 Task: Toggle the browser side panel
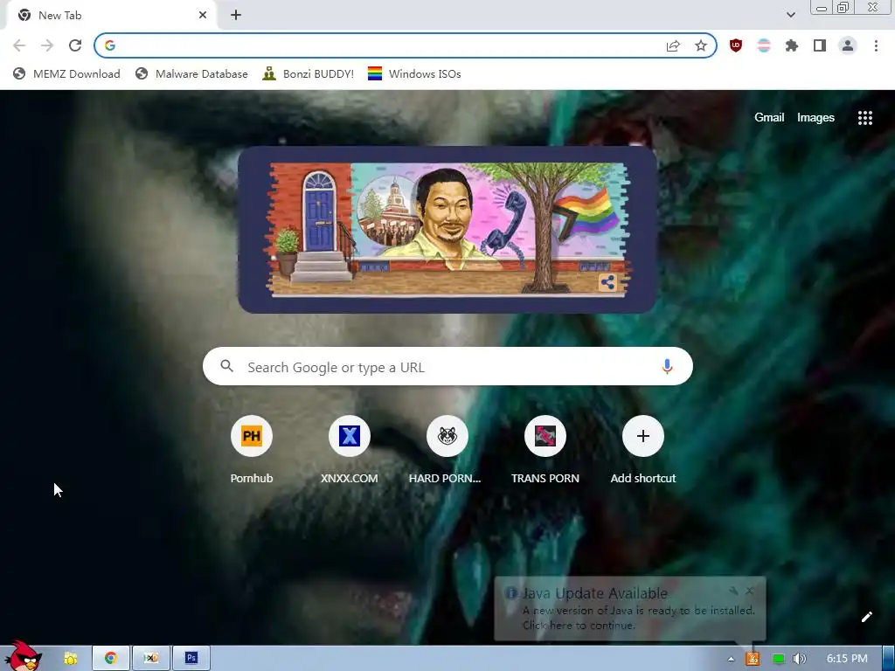[820, 45]
